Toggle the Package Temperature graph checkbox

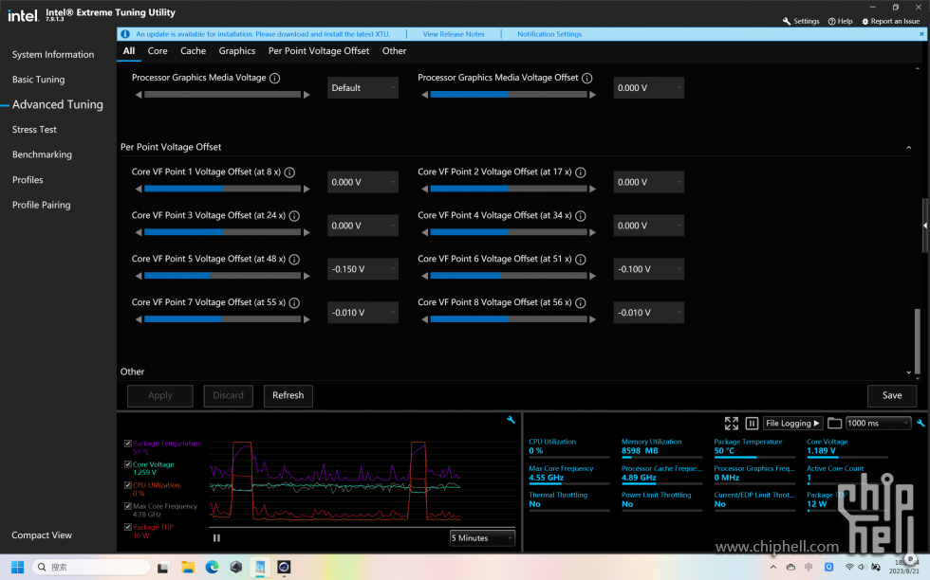click(127, 444)
